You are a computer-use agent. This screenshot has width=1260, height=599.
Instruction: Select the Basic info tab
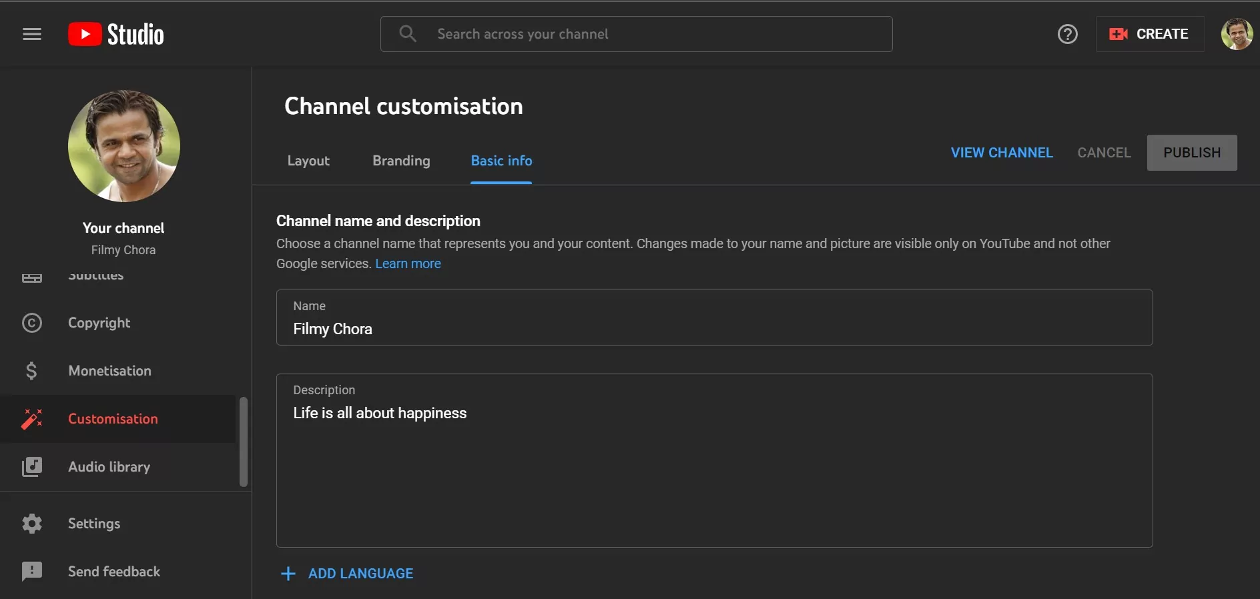[x=501, y=161]
